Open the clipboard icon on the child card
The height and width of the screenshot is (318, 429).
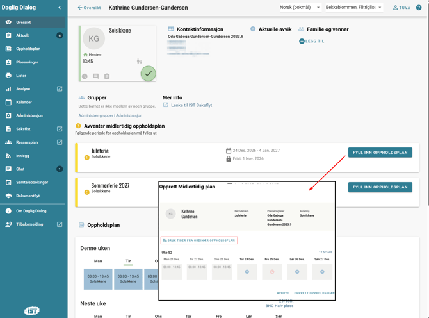pos(107,76)
